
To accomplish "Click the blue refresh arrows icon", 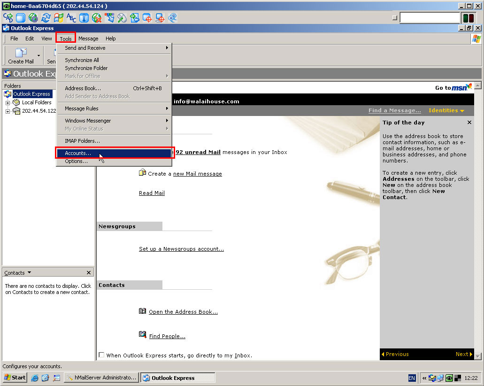I will pyautogui.click(x=46, y=18).
